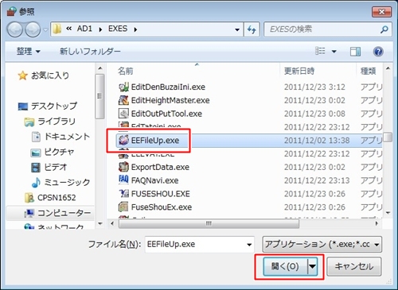Click the file list vertical scroll thumb
Screen dimensions: 398x290
388,137
